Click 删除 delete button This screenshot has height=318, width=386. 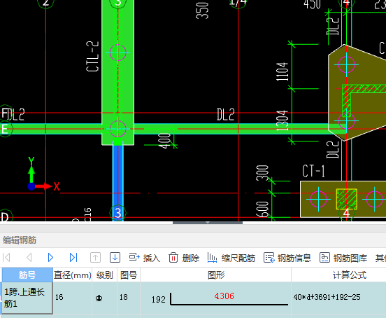184,258
